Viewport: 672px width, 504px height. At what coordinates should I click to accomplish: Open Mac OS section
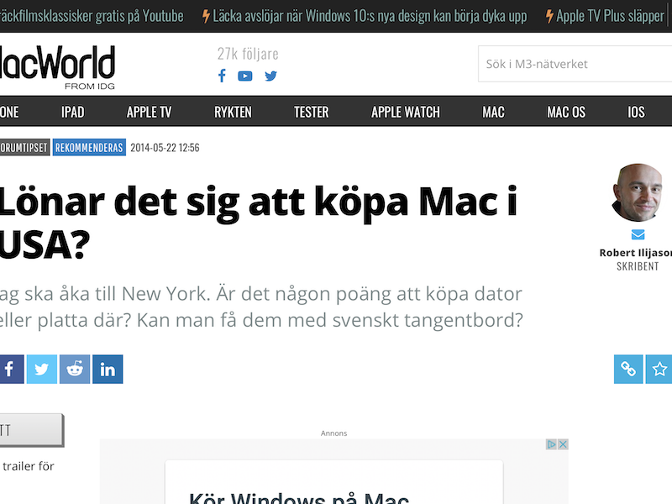click(x=566, y=113)
